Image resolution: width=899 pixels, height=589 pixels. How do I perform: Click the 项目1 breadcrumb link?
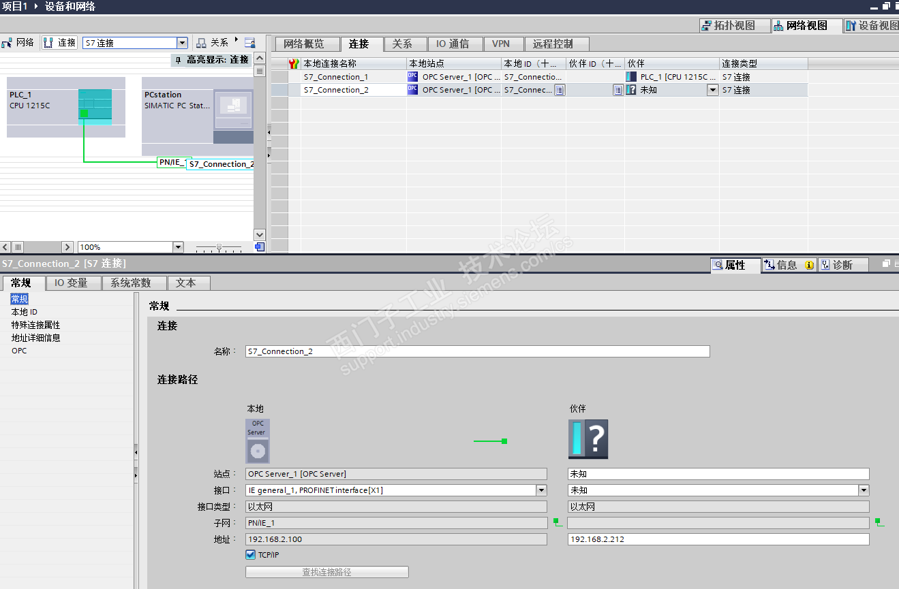tap(16, 7)
